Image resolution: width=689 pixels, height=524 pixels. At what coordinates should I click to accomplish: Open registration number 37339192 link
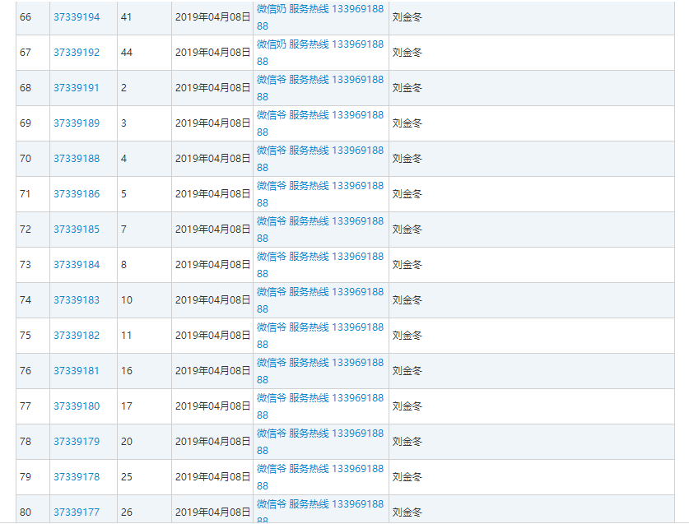coord(77,53)
